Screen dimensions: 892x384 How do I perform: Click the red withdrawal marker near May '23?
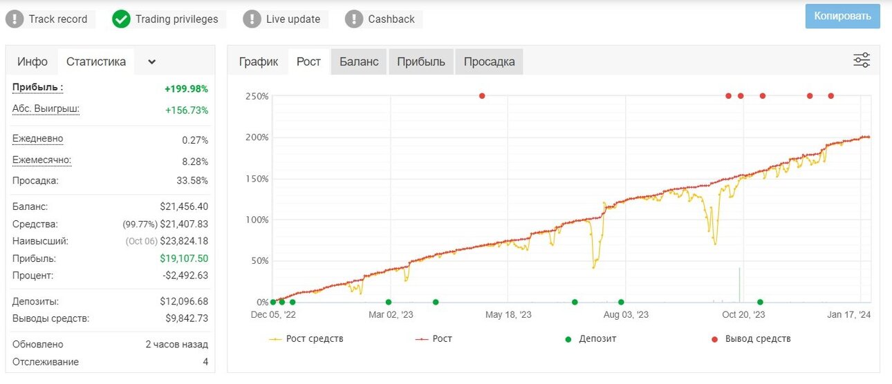point(482,96)
